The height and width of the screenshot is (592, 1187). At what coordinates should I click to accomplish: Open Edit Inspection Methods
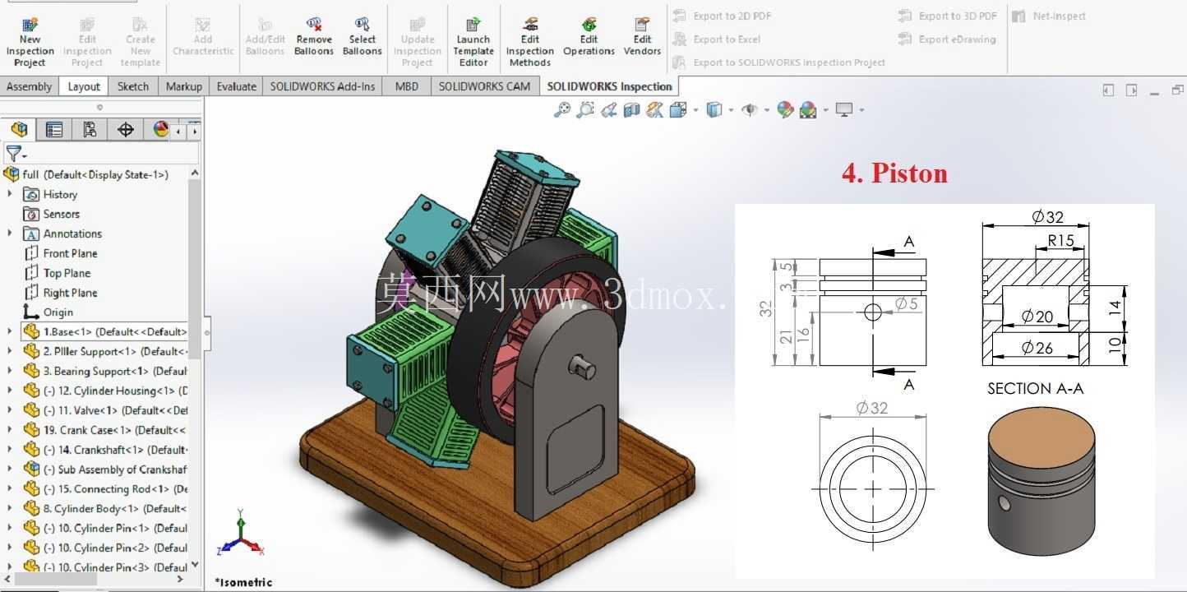530,41
